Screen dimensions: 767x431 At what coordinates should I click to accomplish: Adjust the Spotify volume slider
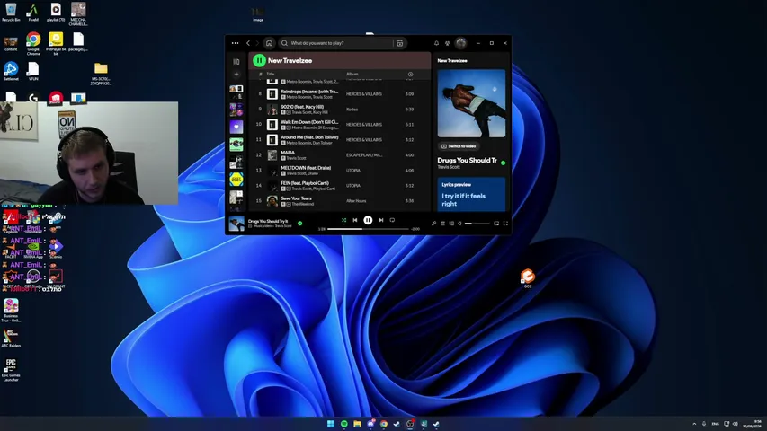point(477,224)
